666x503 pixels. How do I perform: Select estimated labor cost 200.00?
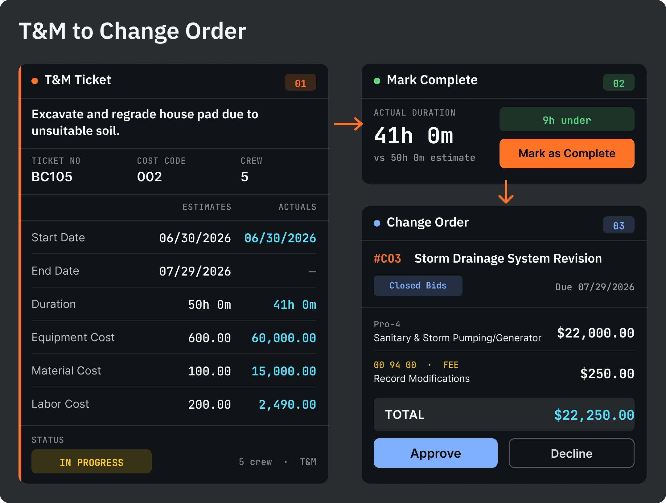coord(209,404)
